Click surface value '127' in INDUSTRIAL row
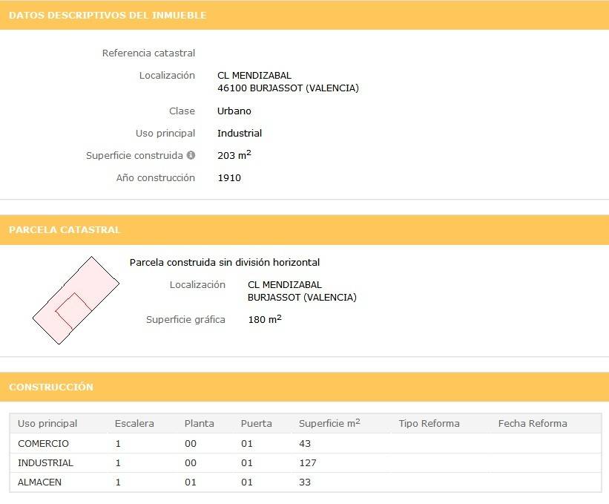Image resolution: width=609 pixels, height=504 pixels. click(x=308, y=463)
